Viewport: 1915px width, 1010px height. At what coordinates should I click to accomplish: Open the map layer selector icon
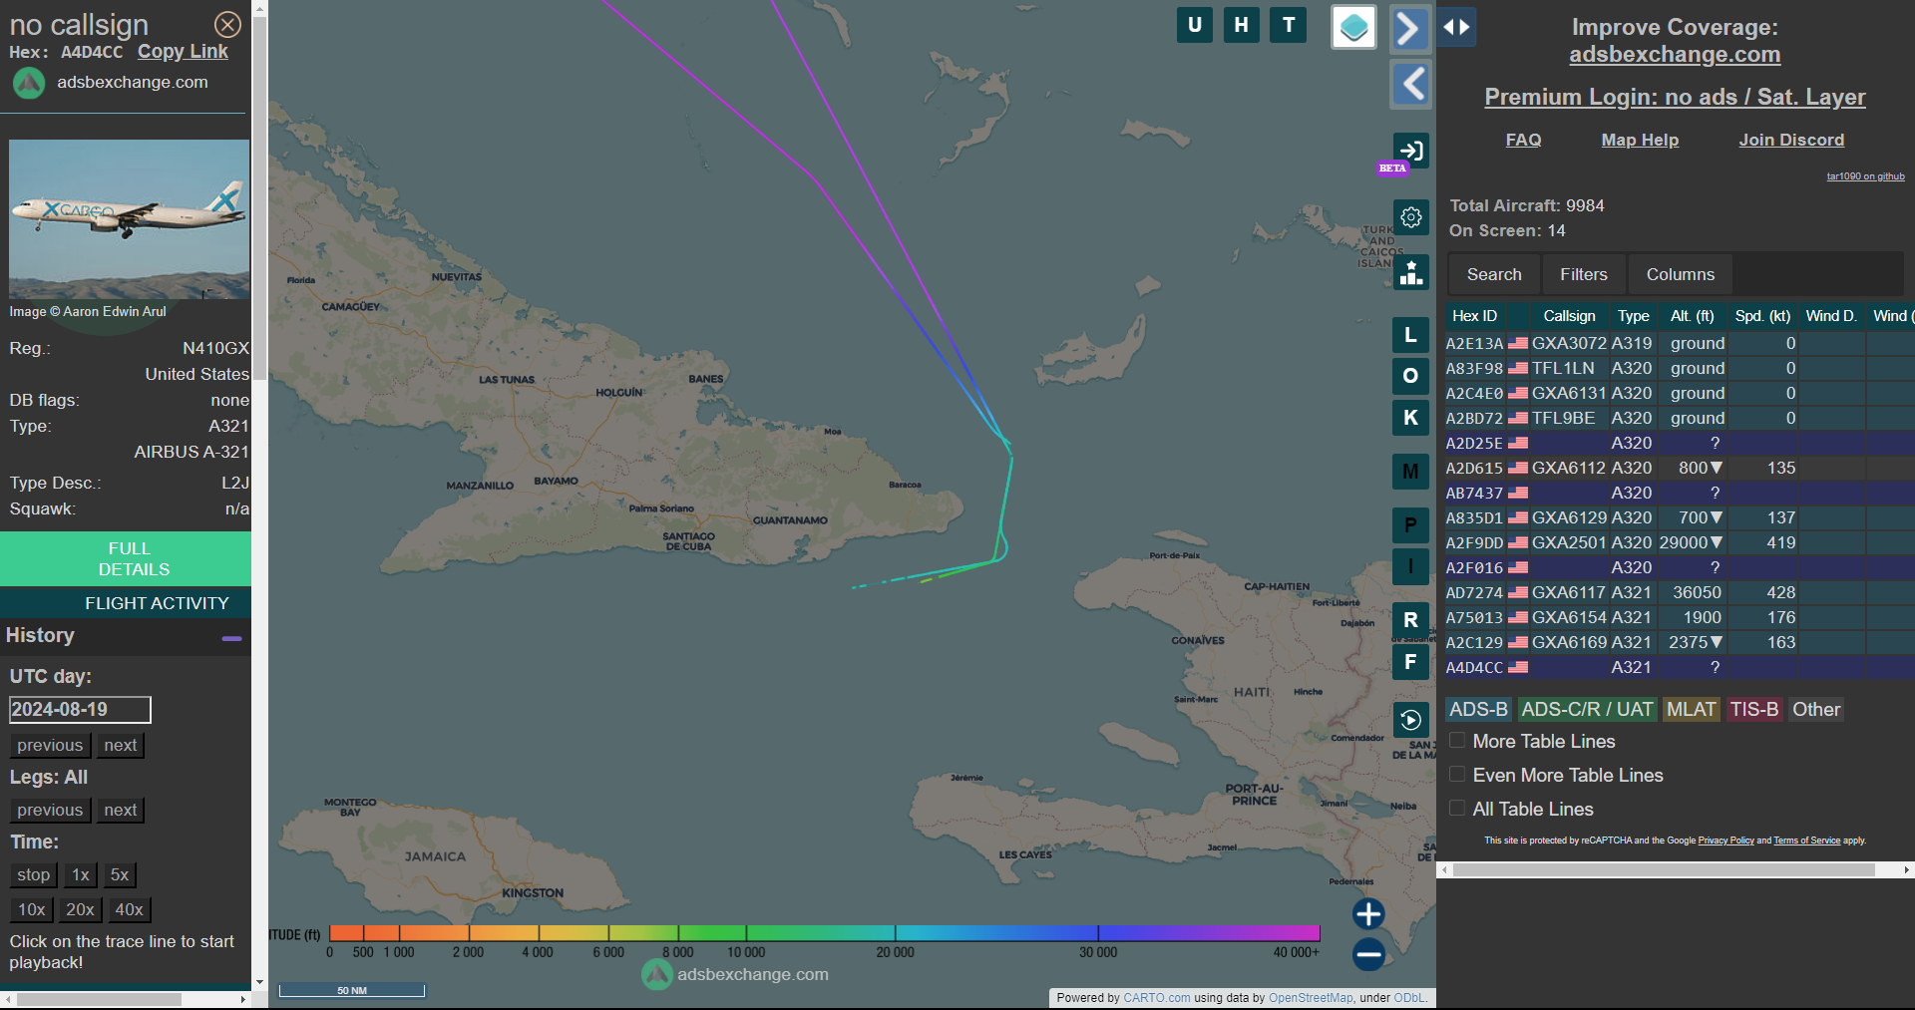(1353, 27)
